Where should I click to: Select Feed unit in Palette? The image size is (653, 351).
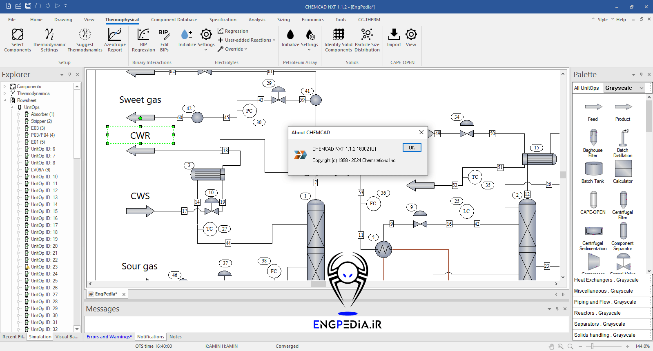point(593,111)
